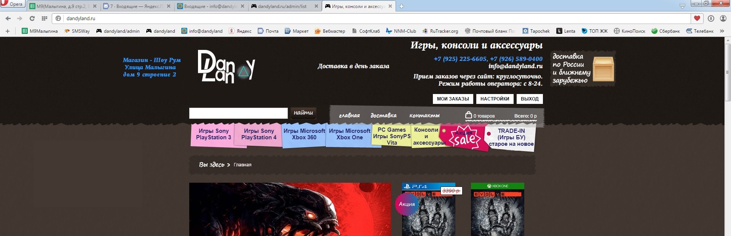This screenshot has height=236, width=731.
Task: Click the info@dandyland.ru email link
Action: click(516, 66)
